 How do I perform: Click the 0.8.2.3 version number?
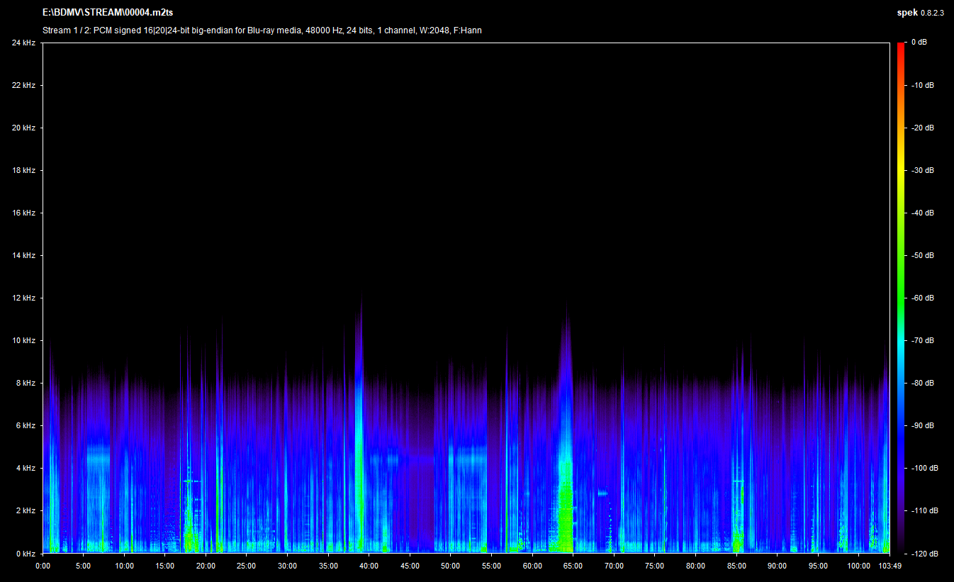tap(931, 13)
